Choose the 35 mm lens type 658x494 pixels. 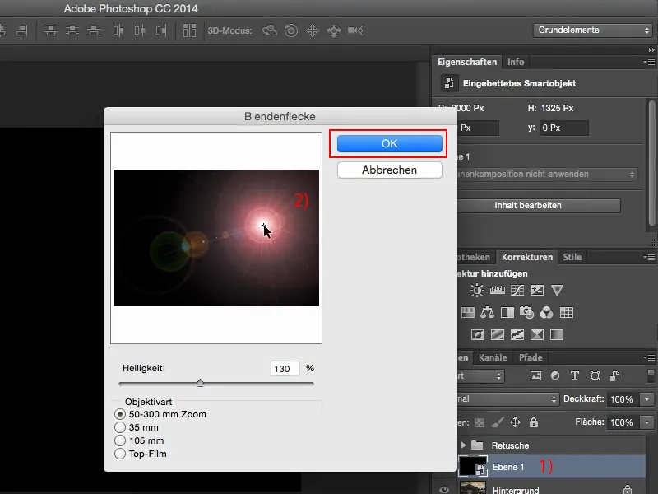[121, 427]
